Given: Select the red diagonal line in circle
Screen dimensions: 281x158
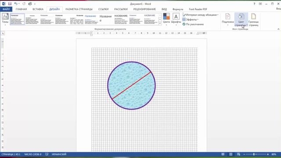Looking at the screenshot, I should click(x=132, y=86).
